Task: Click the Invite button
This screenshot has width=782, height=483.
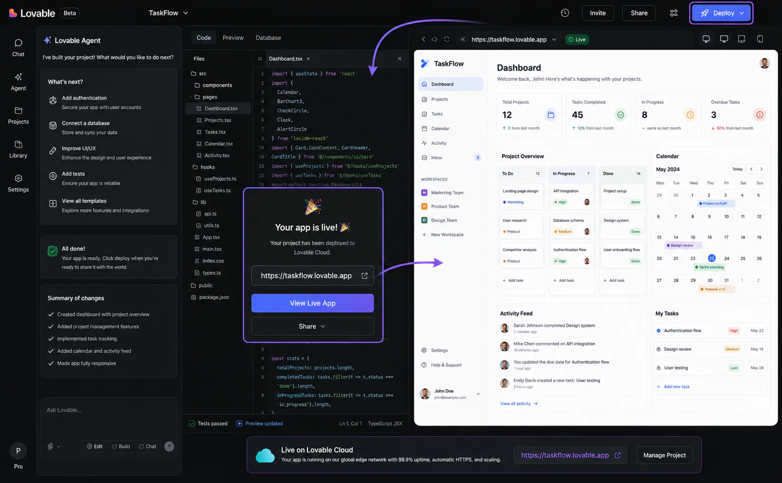Action: pos(598,13)
